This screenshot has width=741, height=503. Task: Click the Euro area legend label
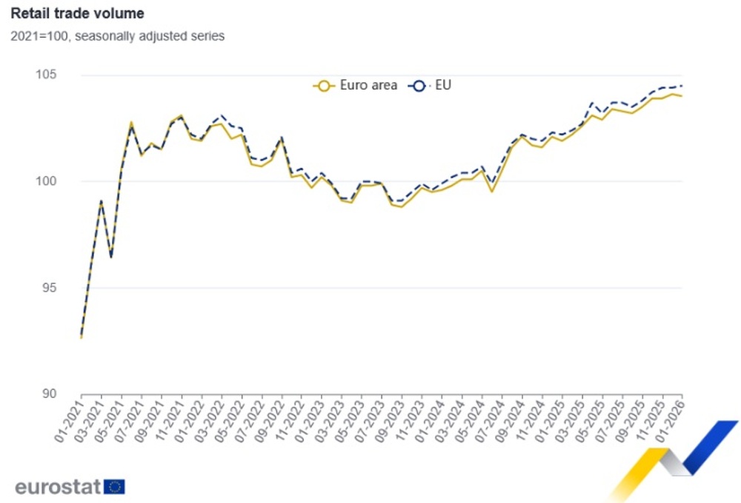click(x=368, y=85)
